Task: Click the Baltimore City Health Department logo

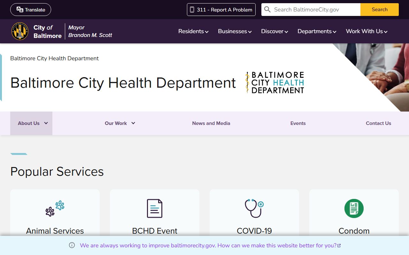Action: (274, 83)
